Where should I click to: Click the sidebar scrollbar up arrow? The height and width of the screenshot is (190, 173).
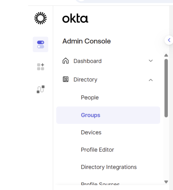(166, 55)
